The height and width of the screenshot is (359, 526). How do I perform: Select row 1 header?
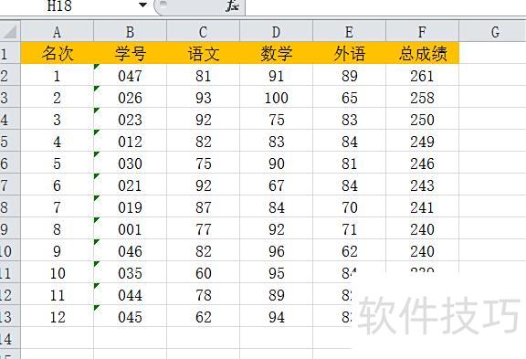pyautogui.click(x=10, y=53)
